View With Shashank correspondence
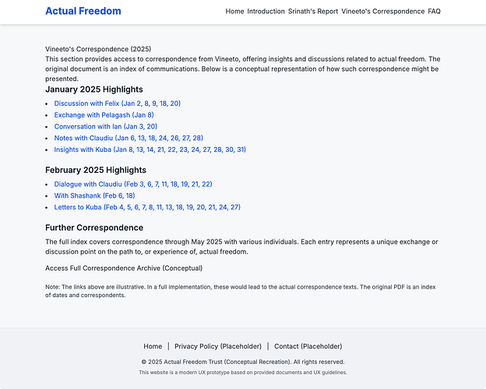 tap(94, 196)
